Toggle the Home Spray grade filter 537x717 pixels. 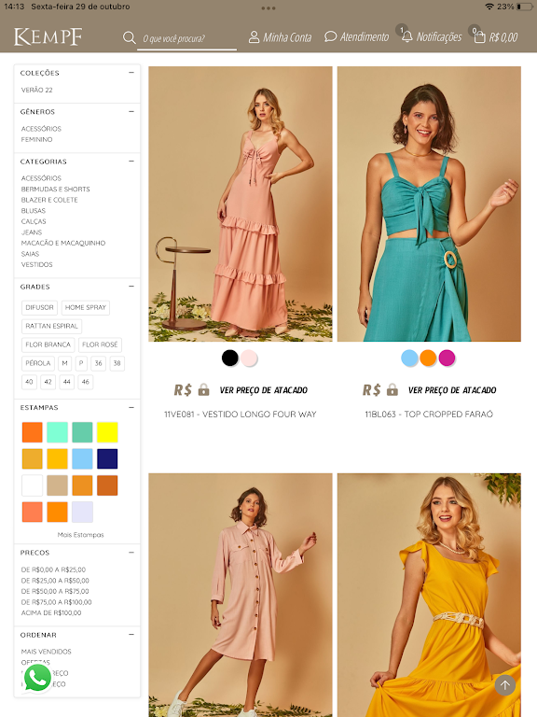point(86,308)
